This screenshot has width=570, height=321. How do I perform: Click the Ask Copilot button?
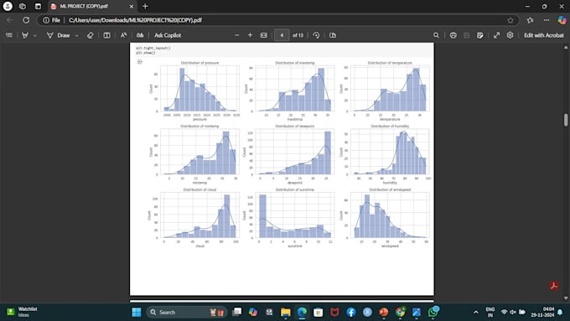[168, 35]
